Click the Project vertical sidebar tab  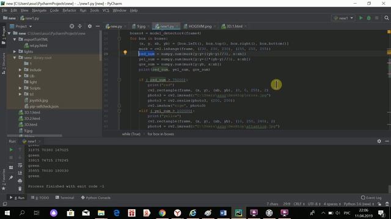[x=4, y=35]
